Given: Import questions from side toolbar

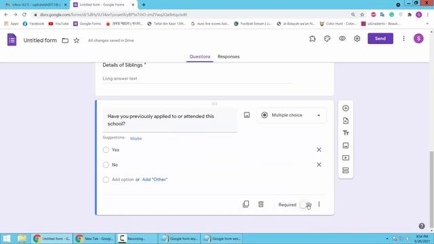Looking at the screenshot, I should (345, 121).
